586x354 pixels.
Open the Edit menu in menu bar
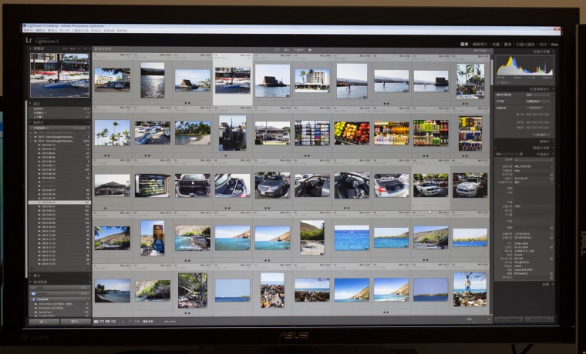[40, 31]
